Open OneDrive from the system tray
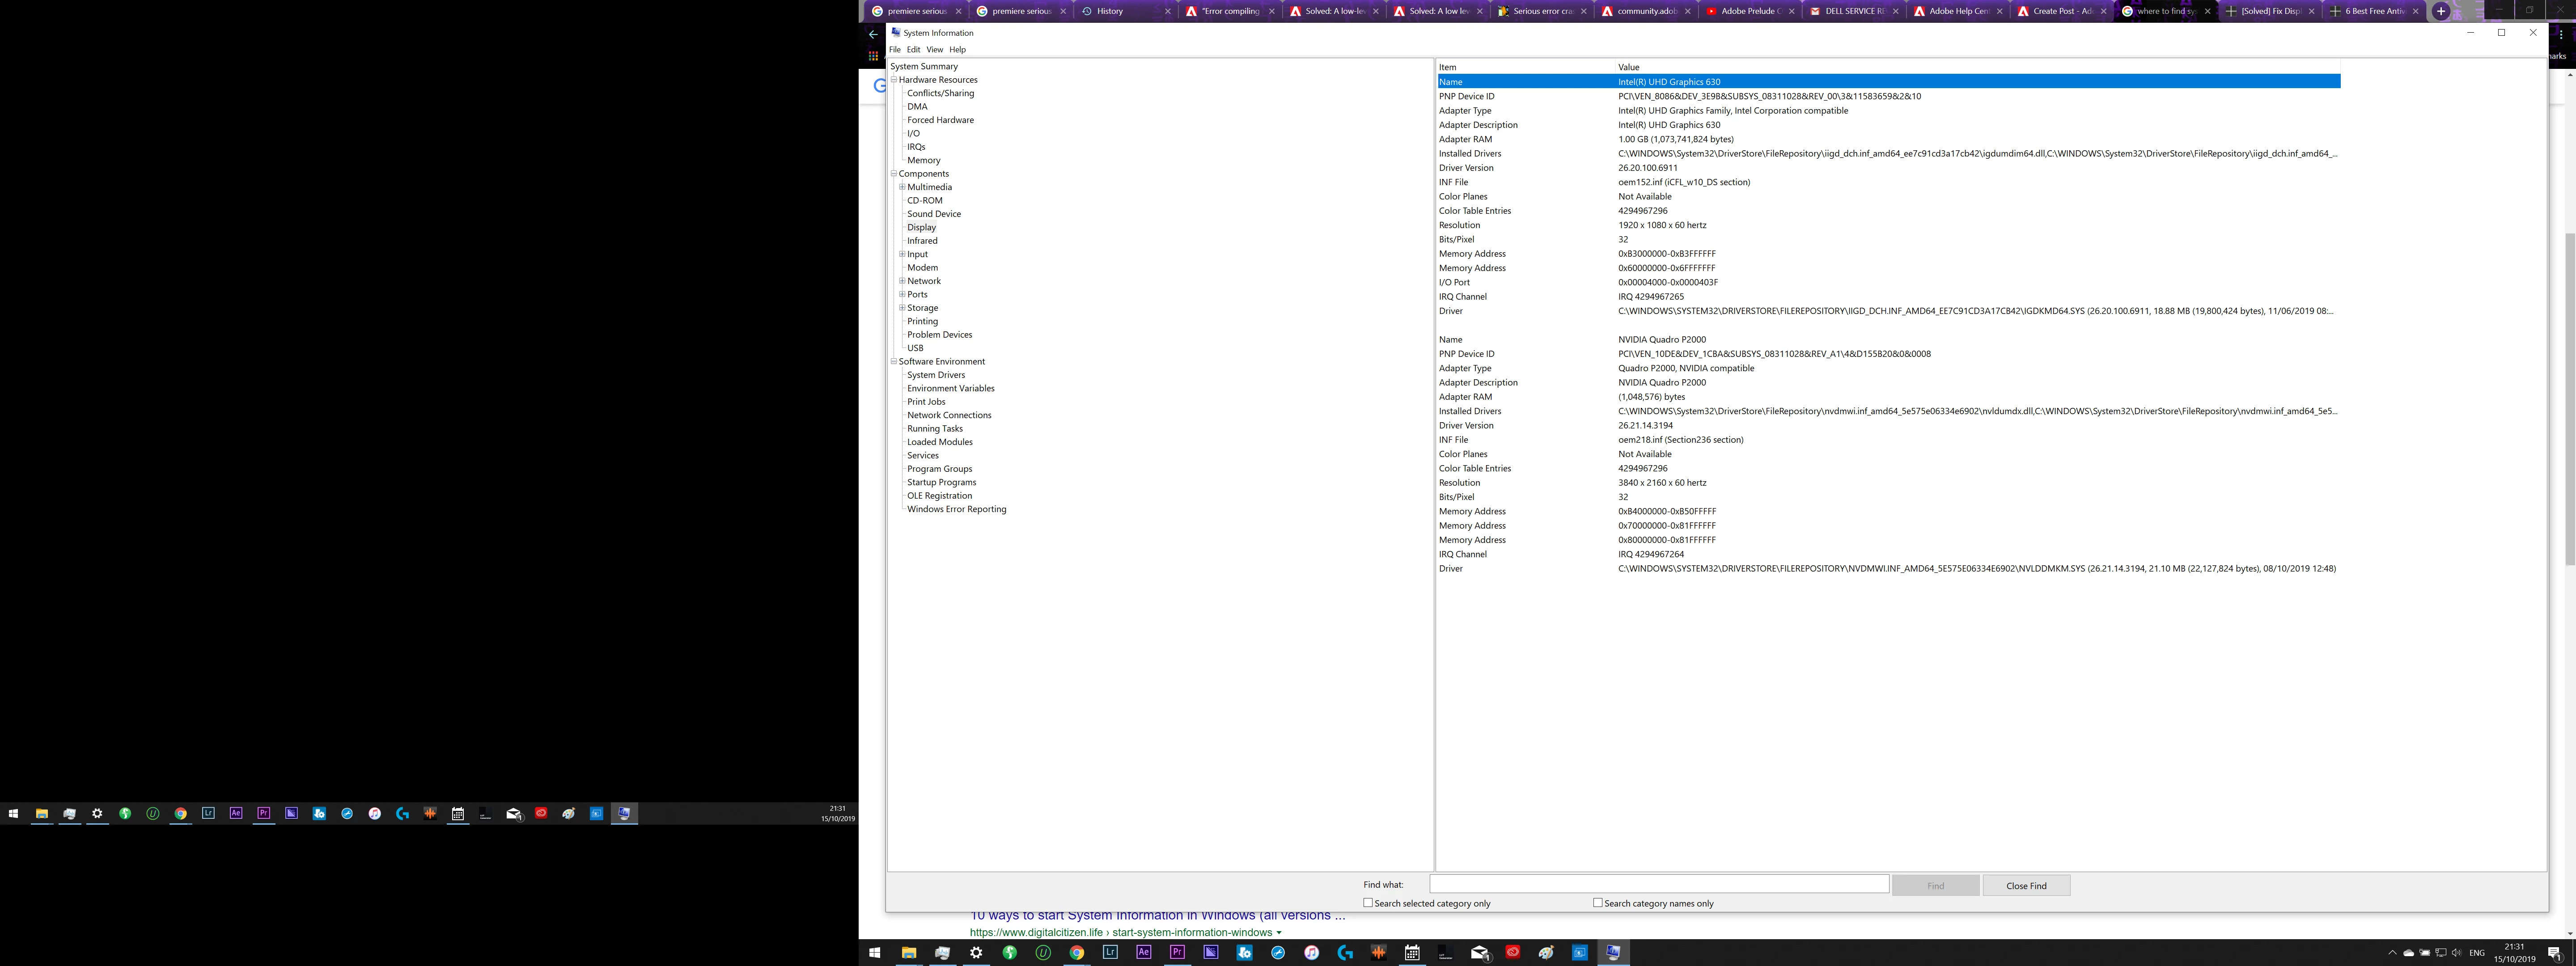The height and width of the screenshot is (966, 2576). [x=2409, y=953]
